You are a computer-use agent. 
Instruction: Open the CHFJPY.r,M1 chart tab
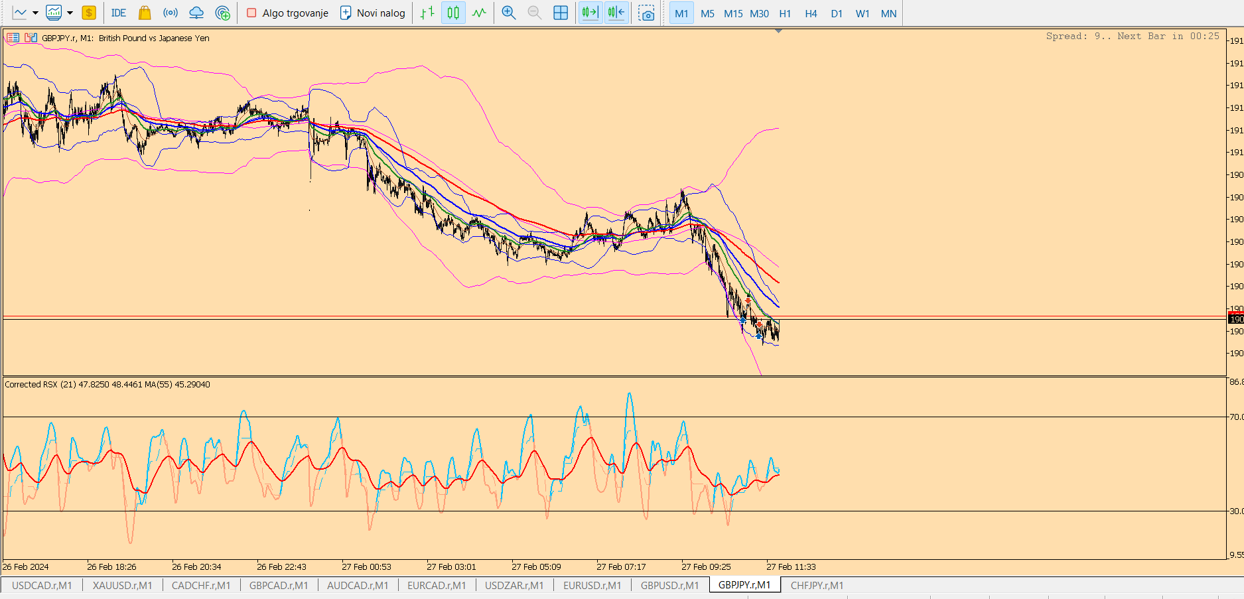tap(817, 585)
